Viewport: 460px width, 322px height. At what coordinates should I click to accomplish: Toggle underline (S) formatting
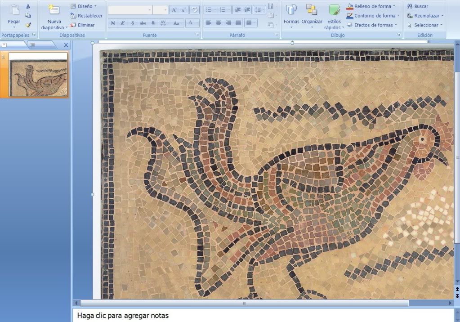point(133,23)
